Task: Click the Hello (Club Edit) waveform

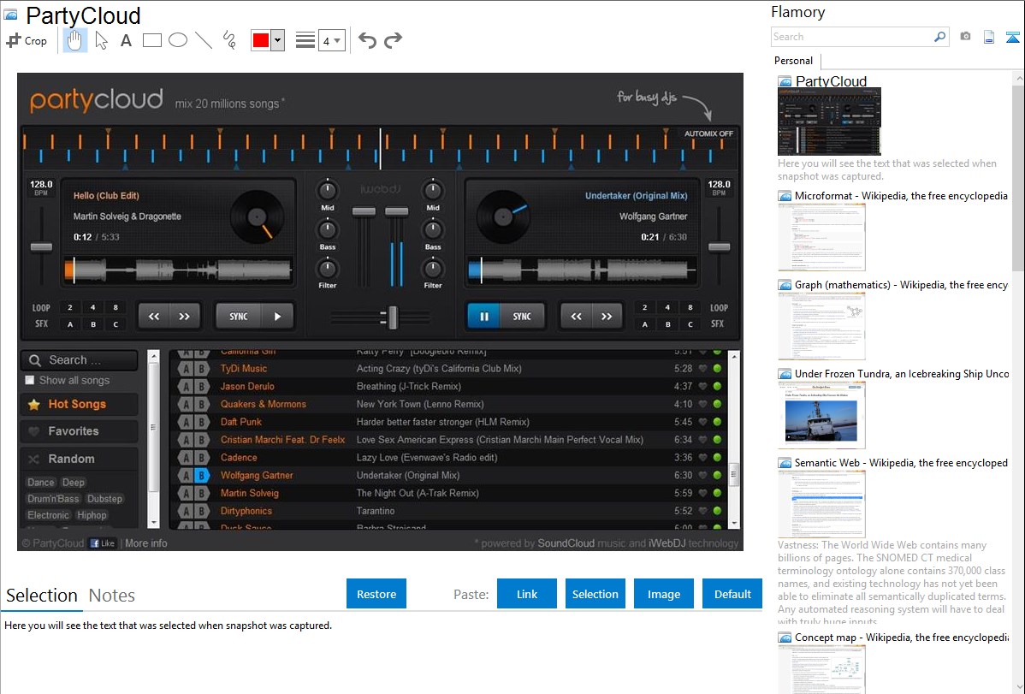Action: (178, 270)
